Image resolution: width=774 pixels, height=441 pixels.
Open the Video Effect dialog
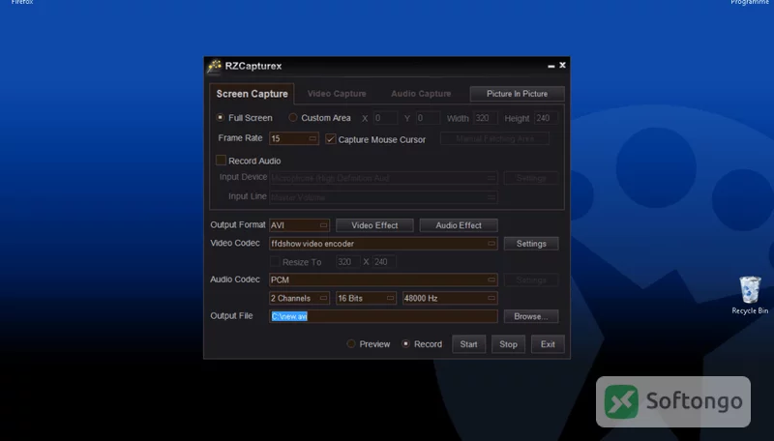tap(374, 225)
